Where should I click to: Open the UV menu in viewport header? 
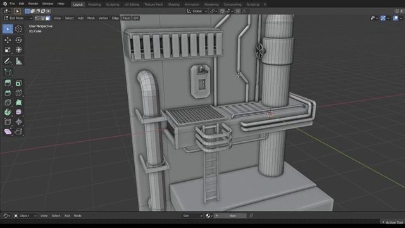(136, 18)
